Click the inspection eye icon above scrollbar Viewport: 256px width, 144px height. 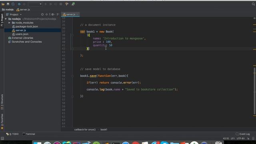(254, 18)
